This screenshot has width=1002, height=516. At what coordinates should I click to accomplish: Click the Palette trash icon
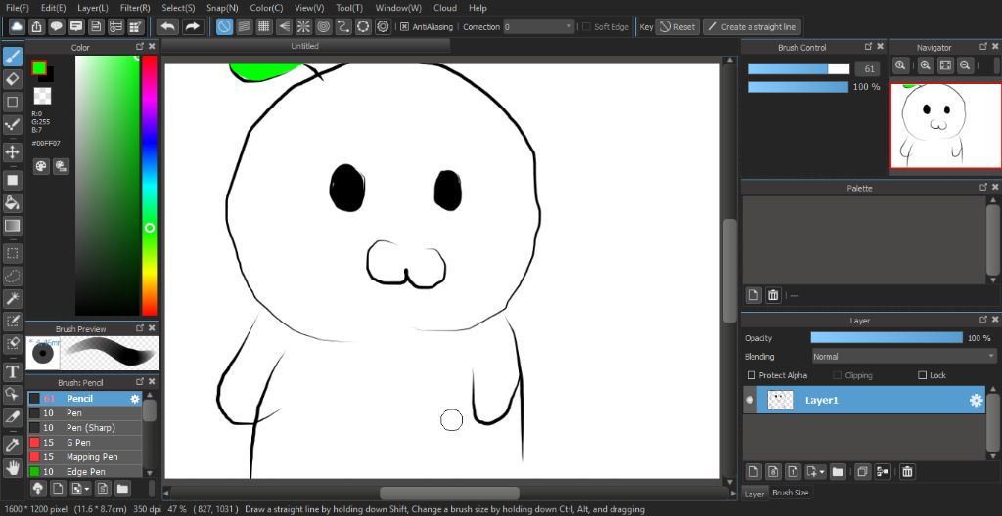click(773, 295)
